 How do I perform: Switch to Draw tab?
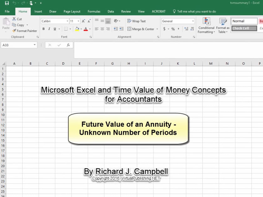pos(53,11)
